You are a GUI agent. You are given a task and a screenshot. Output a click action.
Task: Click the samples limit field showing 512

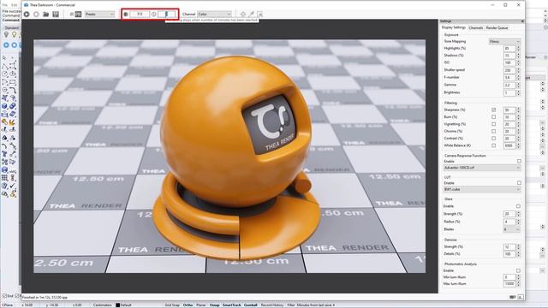tap(140, 15)
